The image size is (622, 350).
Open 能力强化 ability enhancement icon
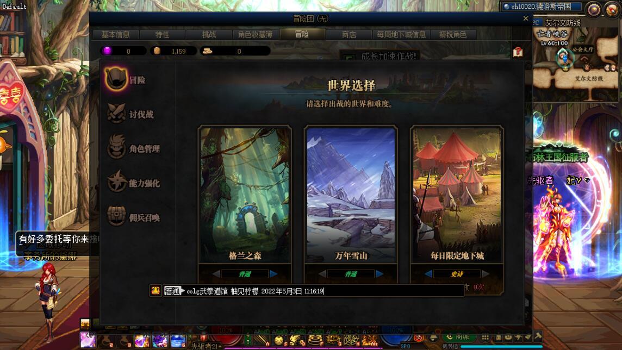pyautogui.click(x=116, y=182)
